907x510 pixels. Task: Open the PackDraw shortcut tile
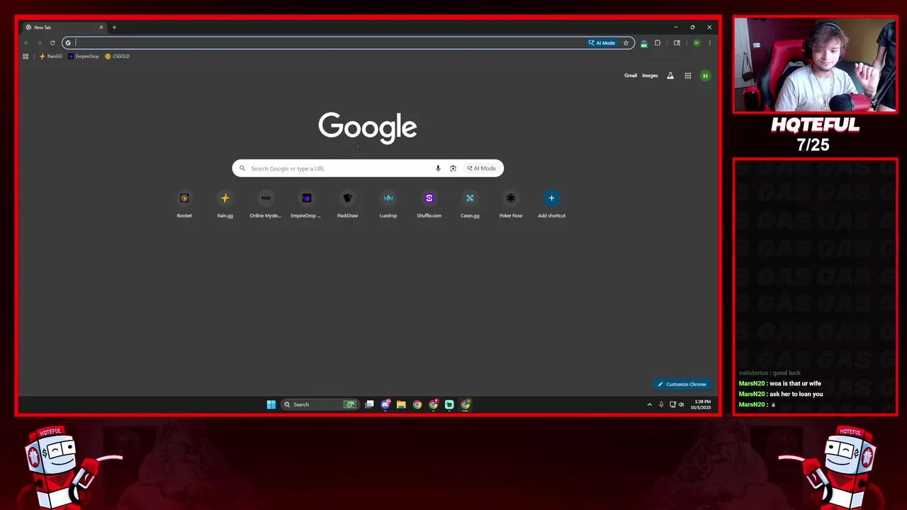[x=347, y=204]
